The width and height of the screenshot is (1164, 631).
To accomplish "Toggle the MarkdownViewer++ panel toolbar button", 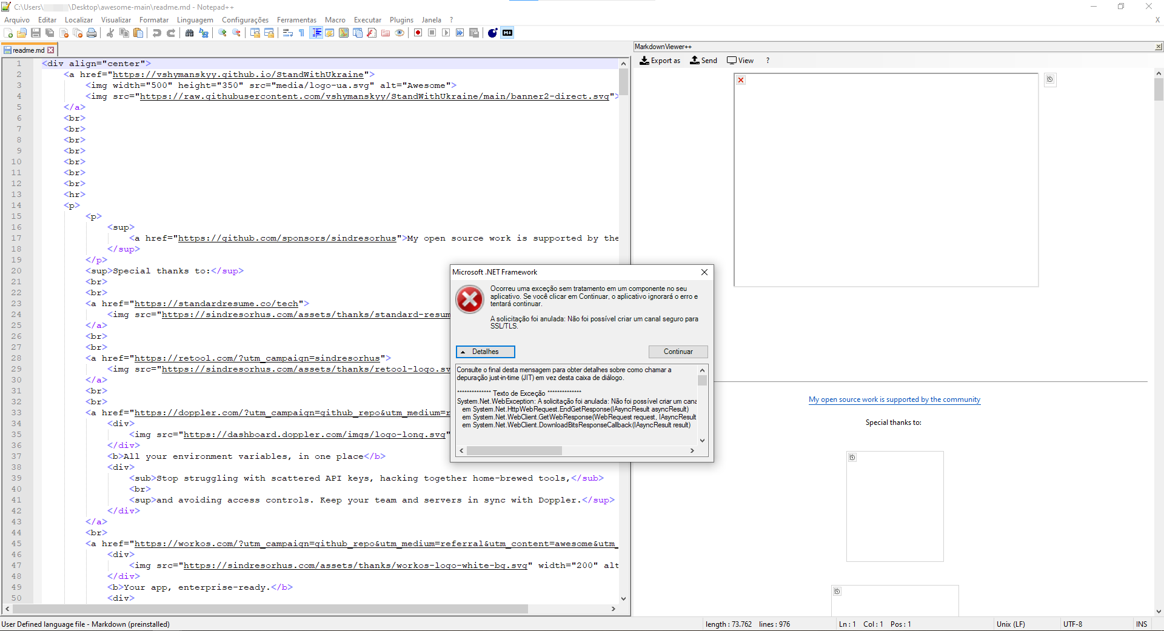I will coord(507,33).
